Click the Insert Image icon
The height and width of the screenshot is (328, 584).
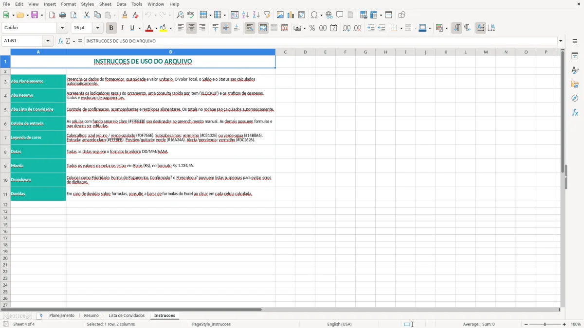280,15
